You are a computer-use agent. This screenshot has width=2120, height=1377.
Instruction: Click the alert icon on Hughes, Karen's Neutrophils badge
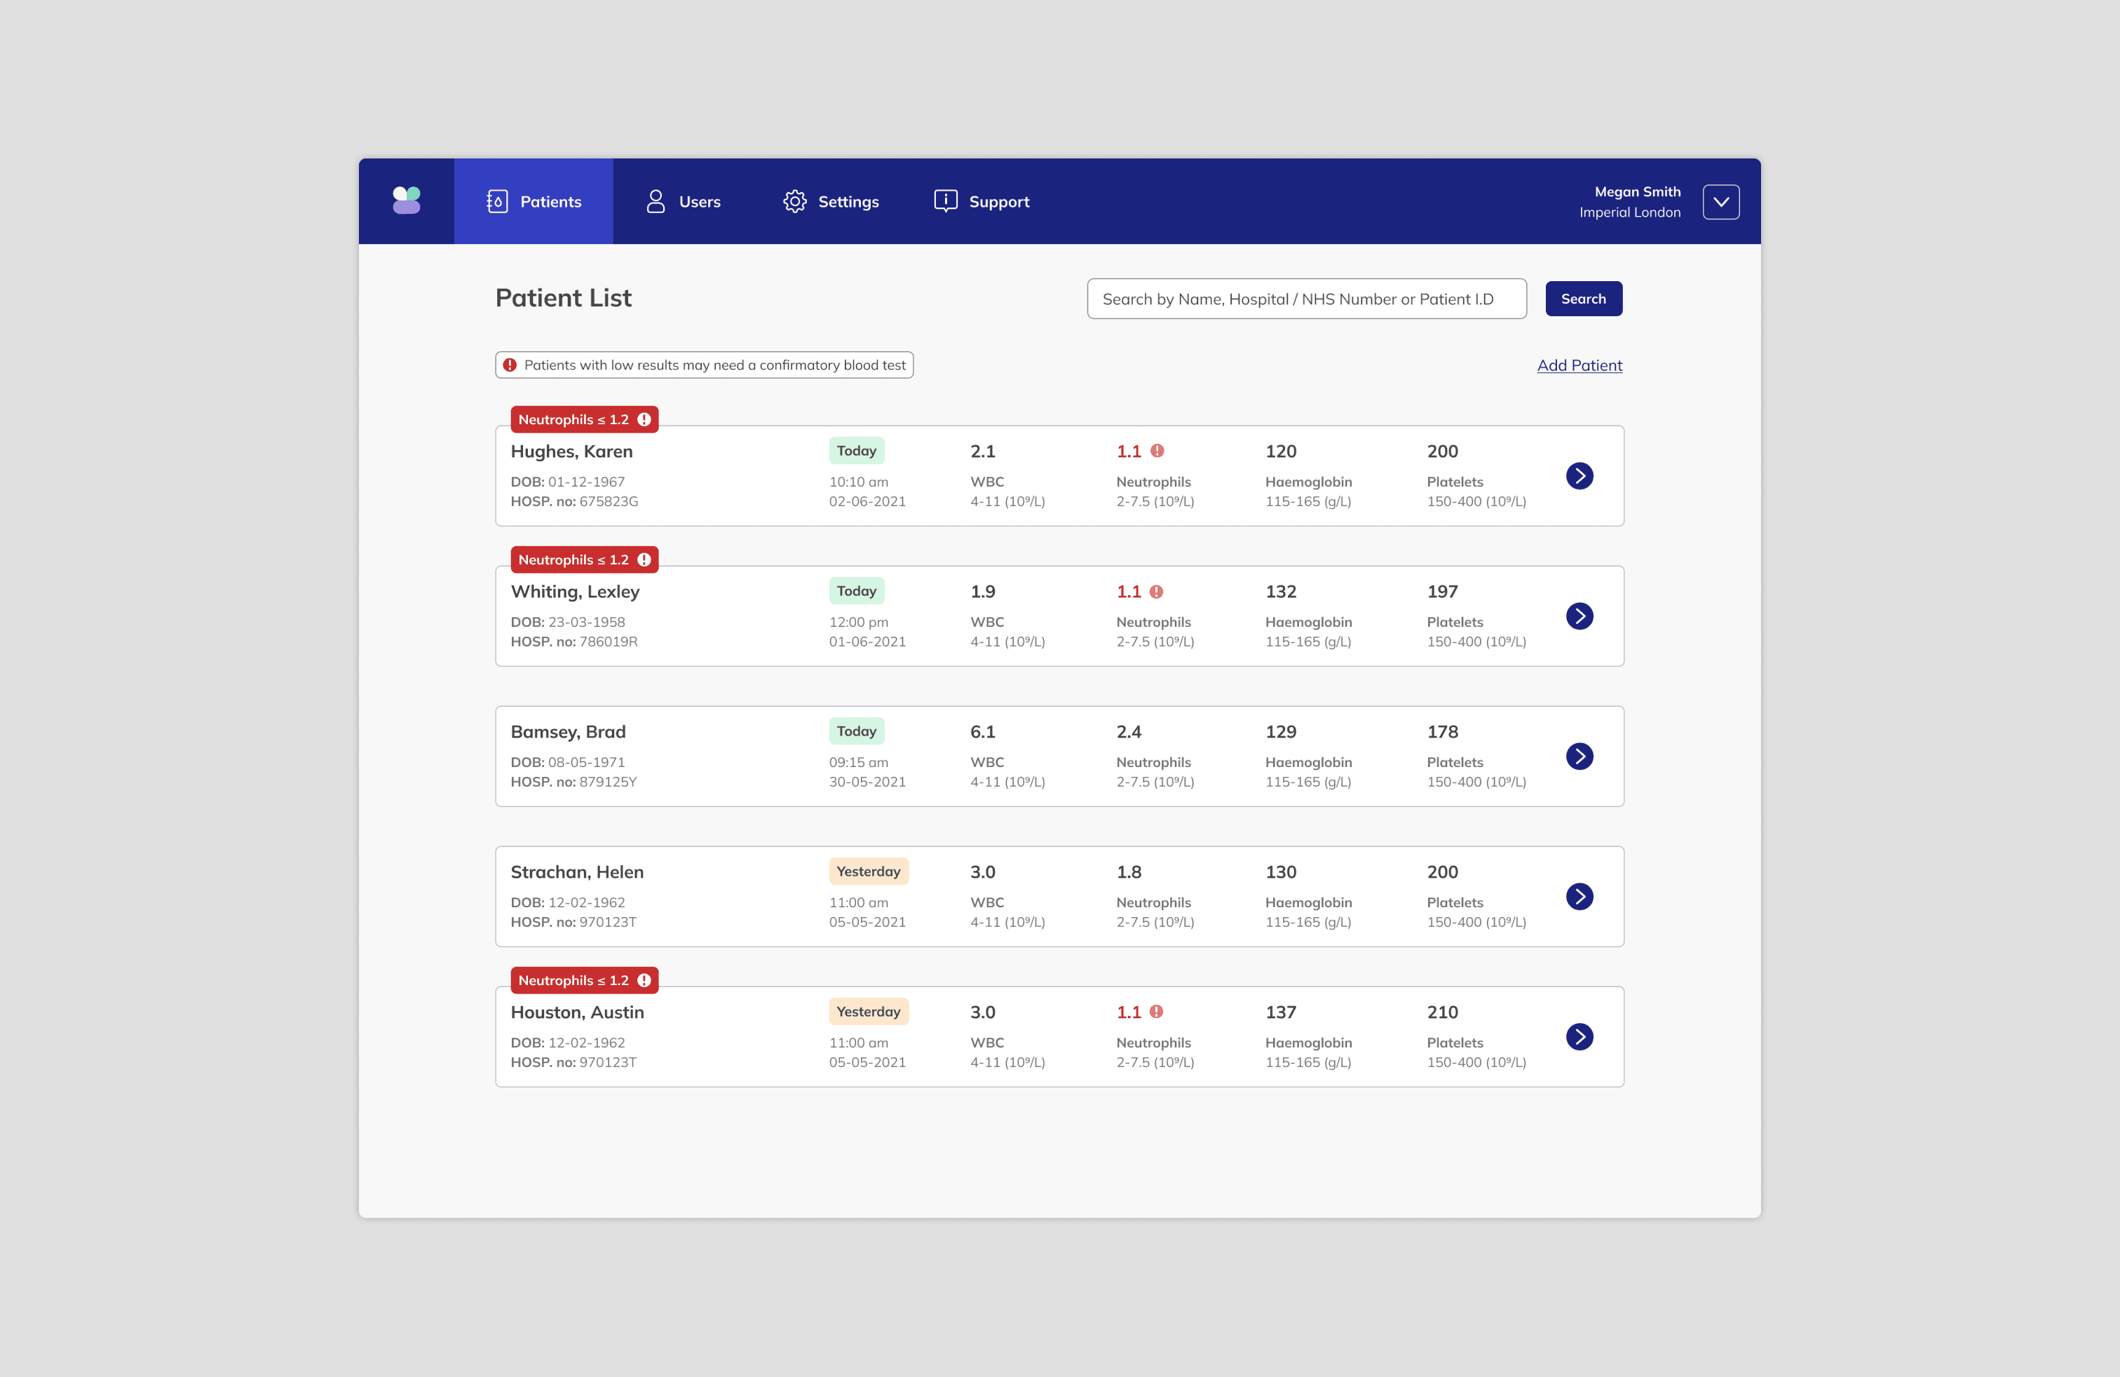tap(645, 419)
